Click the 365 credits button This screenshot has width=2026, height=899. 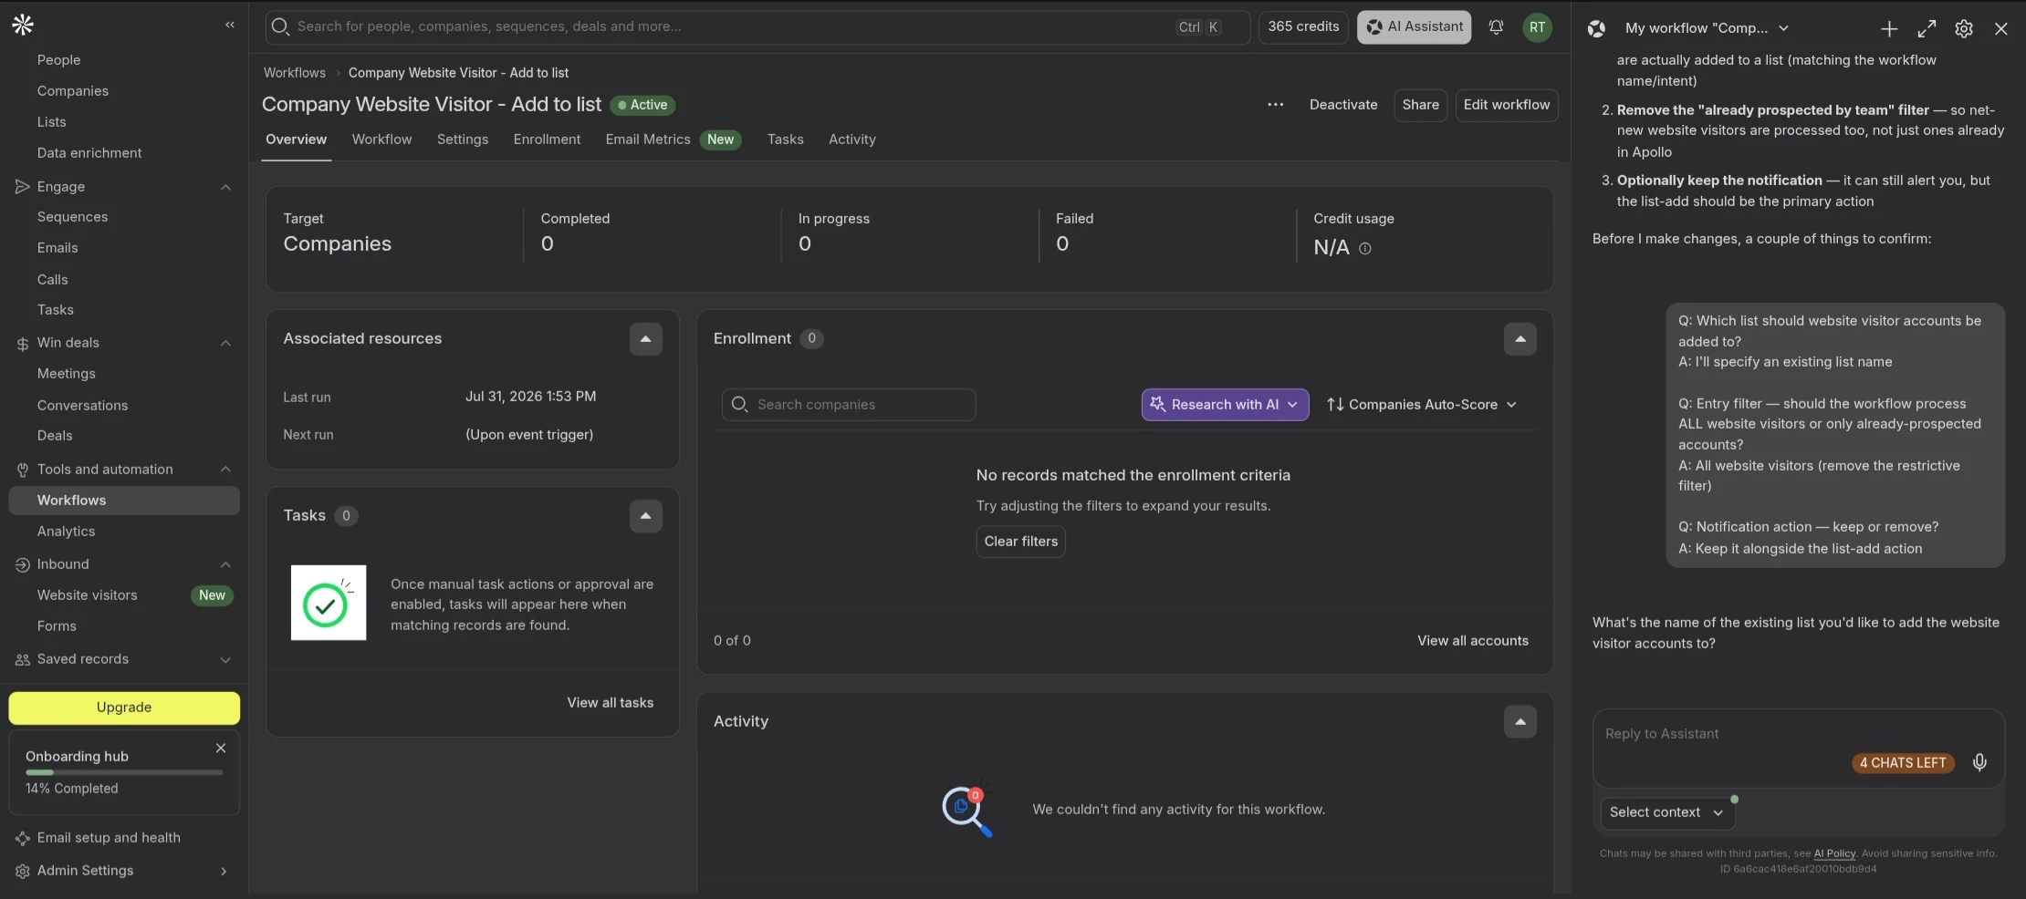pyautogui.click(x=1303, y=27)
